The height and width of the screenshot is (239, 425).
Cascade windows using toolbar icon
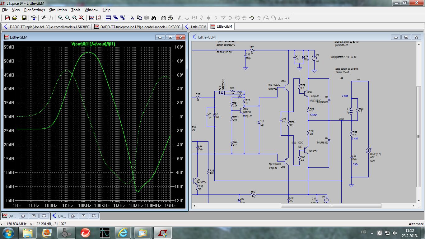115,18
